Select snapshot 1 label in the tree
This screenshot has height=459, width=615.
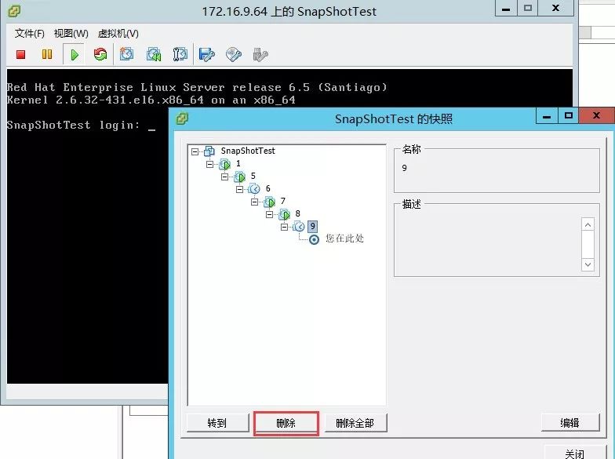(238, 163)
